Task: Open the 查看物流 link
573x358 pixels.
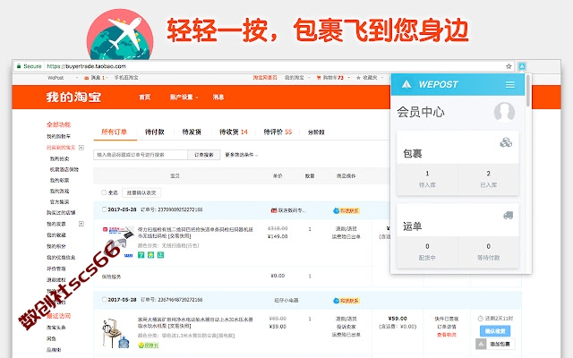Action: 447,335
